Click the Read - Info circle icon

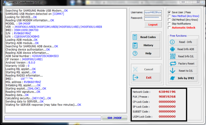pyautogui.click(x=172, y=42)
